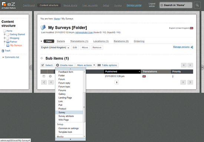This screenshot has height=142, width=204.
Task: Open the More actions dropdown
Action: (86, 65)
